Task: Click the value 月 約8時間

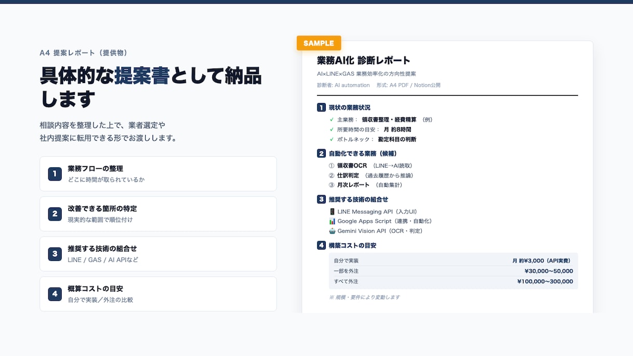Action: coord(397,129)
